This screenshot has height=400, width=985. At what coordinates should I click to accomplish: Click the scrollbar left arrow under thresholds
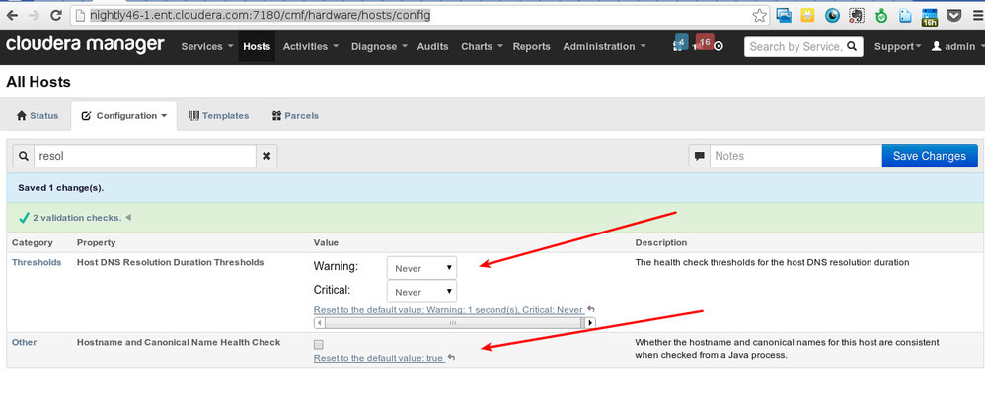click(x=319, y=323)
